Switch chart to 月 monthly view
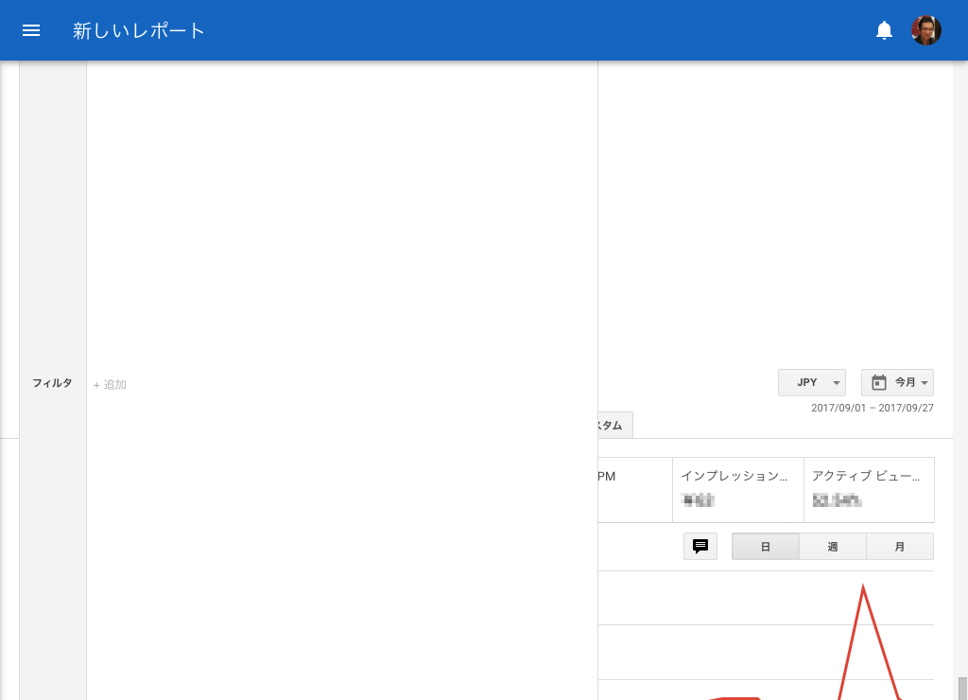The height and width of the screenshot is (700, 968). 900,547
